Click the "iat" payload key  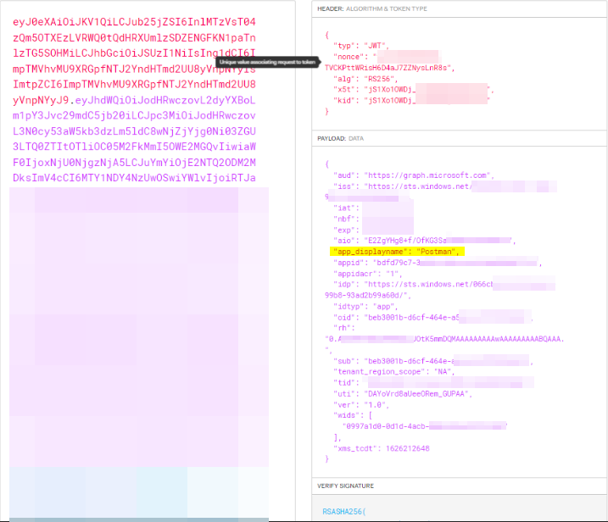(x=346, y=208)
